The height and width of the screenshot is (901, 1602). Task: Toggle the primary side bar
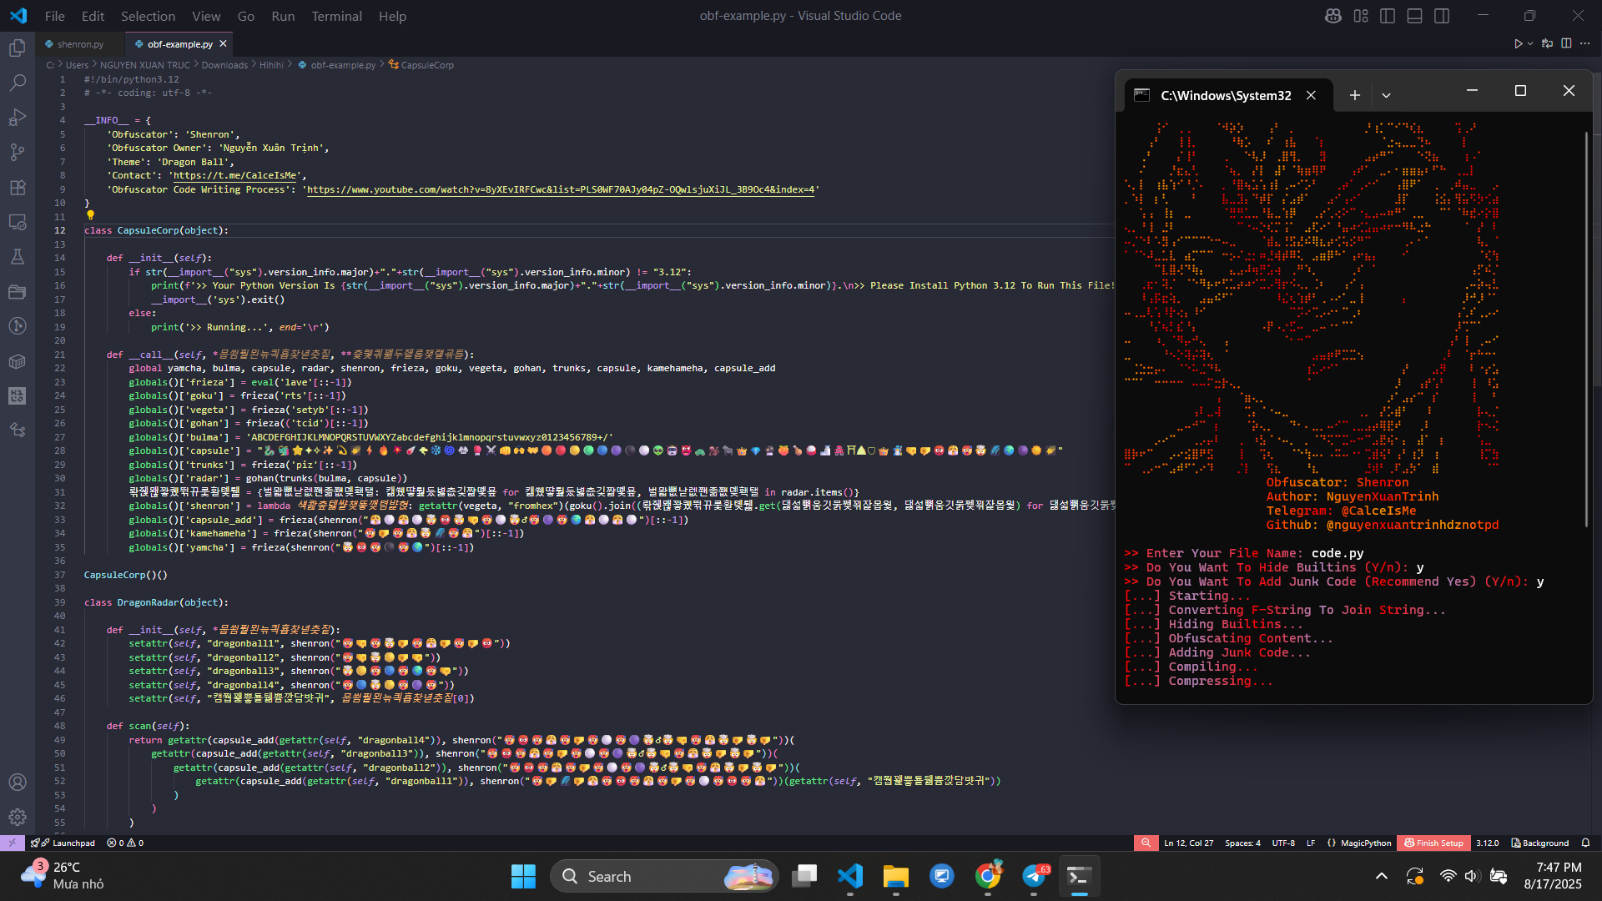tap(1388, 16)
